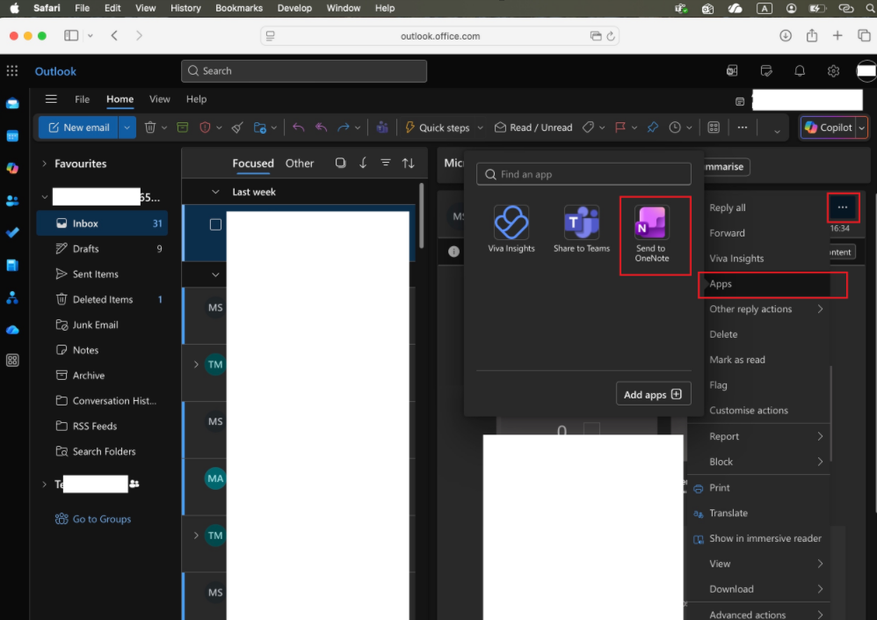Select Apps in the context menu
This screenshot has height=620, width=877.
pyautogui.click(x=765, y=284)
